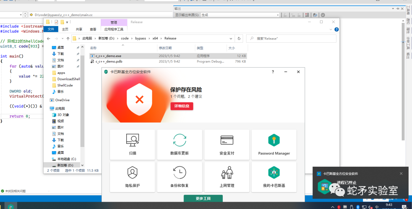Click 'code' in the address breadcrumb
The height and width of the screenshot is (209, 412).
point(125,38)
